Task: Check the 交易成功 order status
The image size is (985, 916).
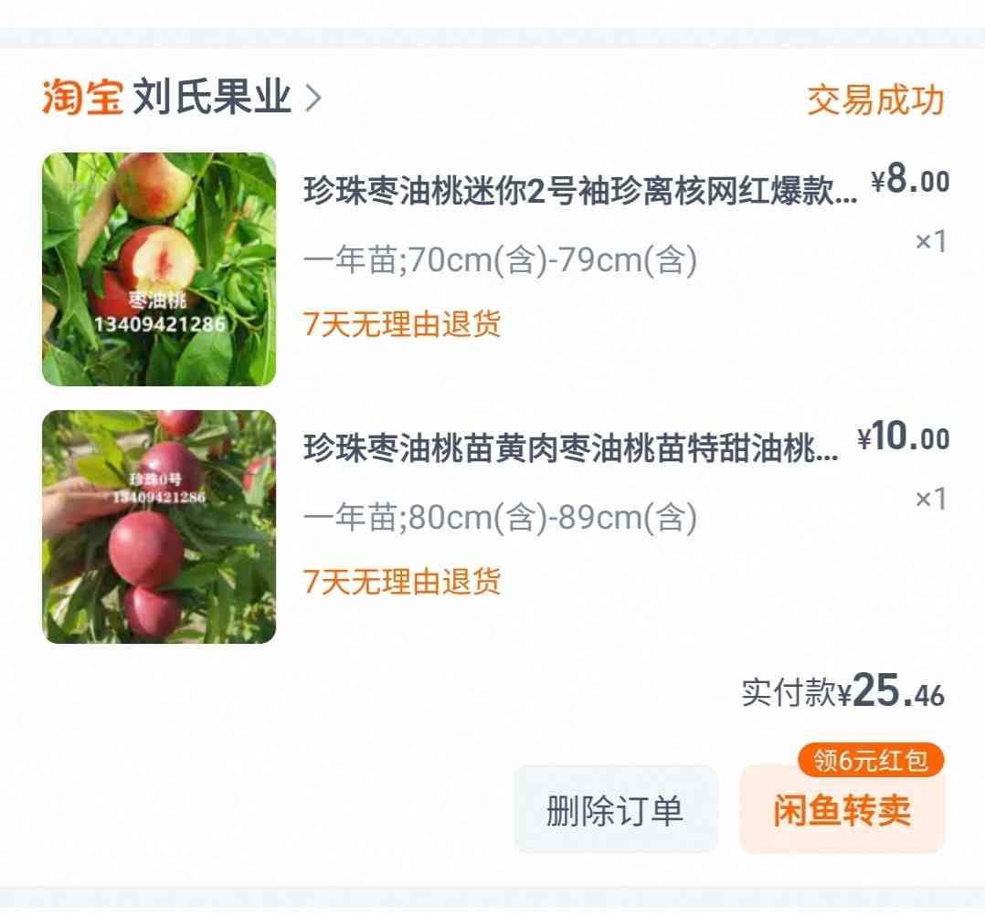Action: pyautogui.click(x=875, y=100)
